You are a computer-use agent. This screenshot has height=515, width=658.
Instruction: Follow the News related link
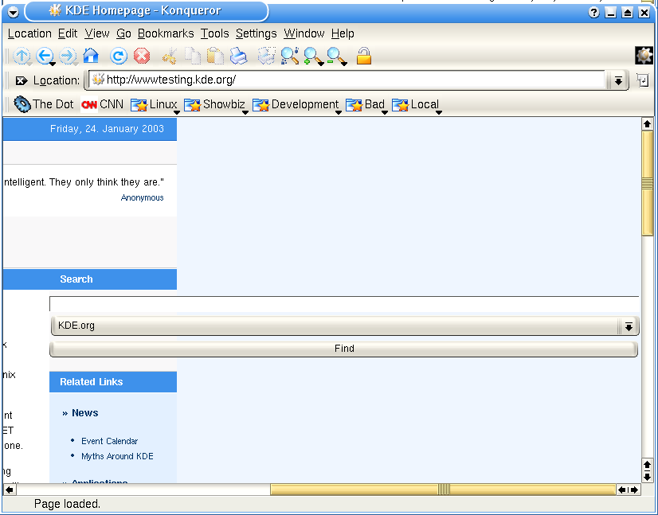click(x=84, y=413)
